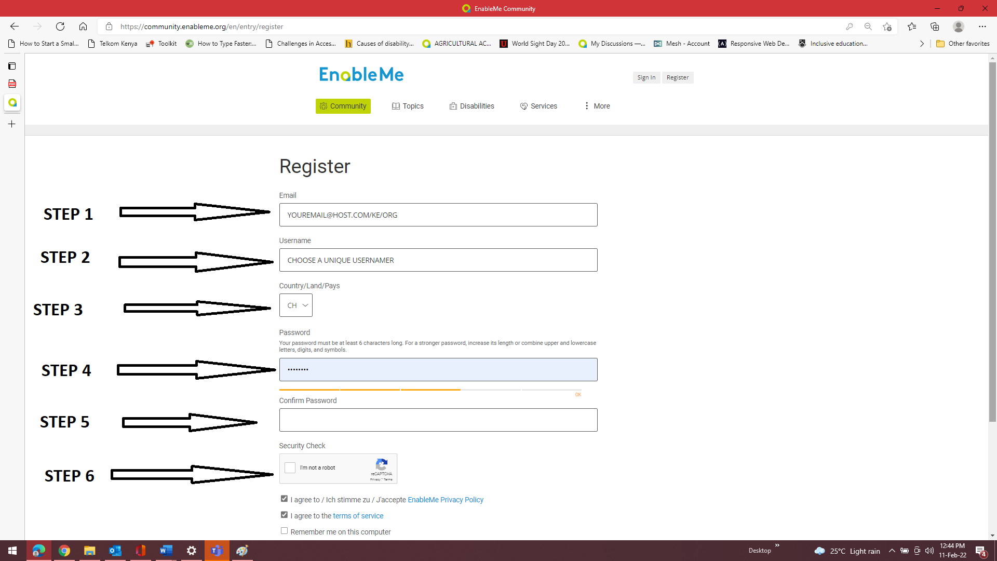Image resolution: width=997 pixels, height=561 pixels.
Task: Click in the Email input field
Action: tap(438, 215)
